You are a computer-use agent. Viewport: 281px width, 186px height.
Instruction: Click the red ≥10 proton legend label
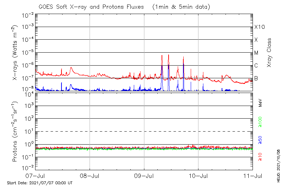point(260,157)
